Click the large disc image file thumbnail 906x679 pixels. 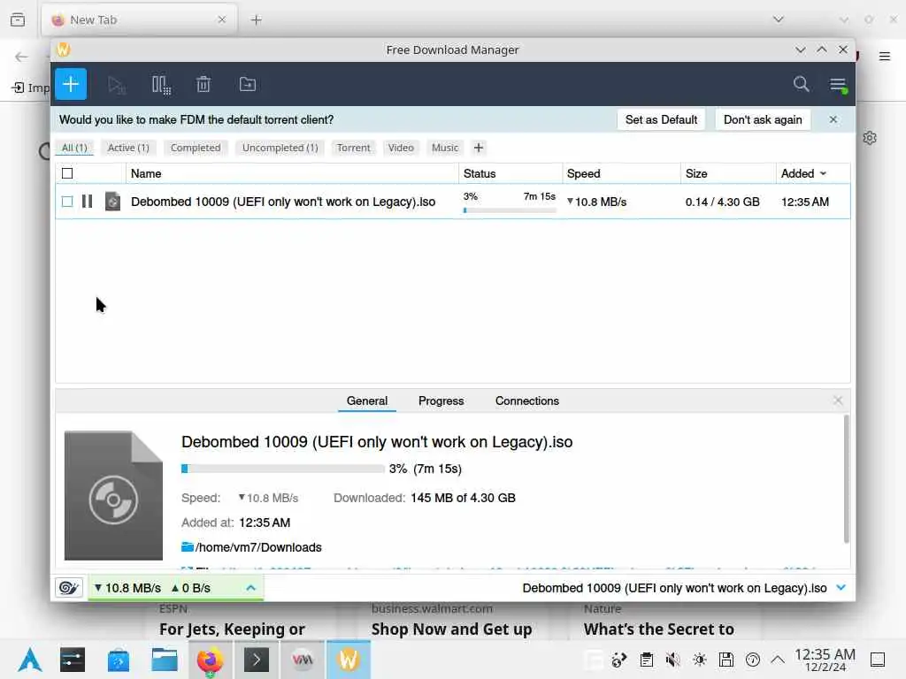click(113, 495)
